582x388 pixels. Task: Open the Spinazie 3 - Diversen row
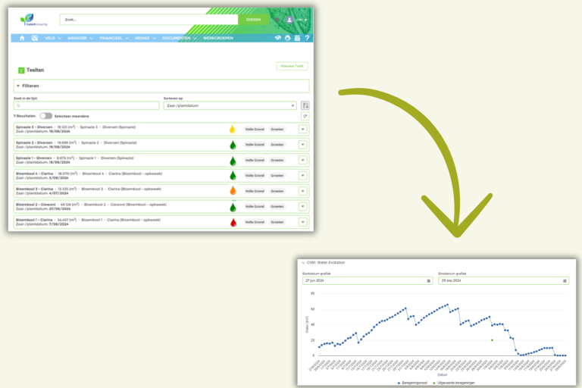click(x=161, y=130)
